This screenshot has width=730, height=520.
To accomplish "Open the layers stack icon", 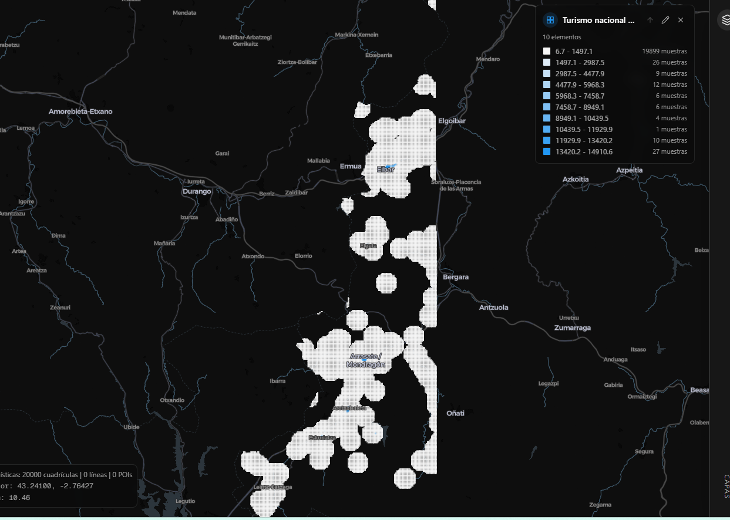I will (724, 20).
